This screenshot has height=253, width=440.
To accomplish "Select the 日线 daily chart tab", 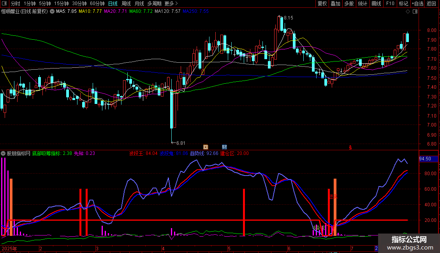I will coord(113,4).
